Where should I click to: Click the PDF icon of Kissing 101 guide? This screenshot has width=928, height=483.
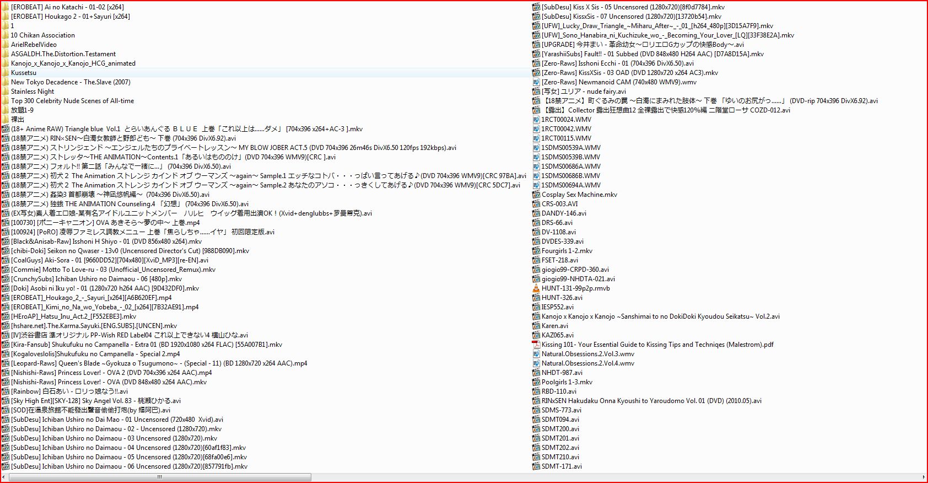tap(536, 344)
